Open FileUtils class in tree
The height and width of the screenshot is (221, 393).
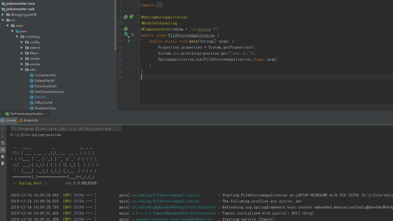pos(40,97)
